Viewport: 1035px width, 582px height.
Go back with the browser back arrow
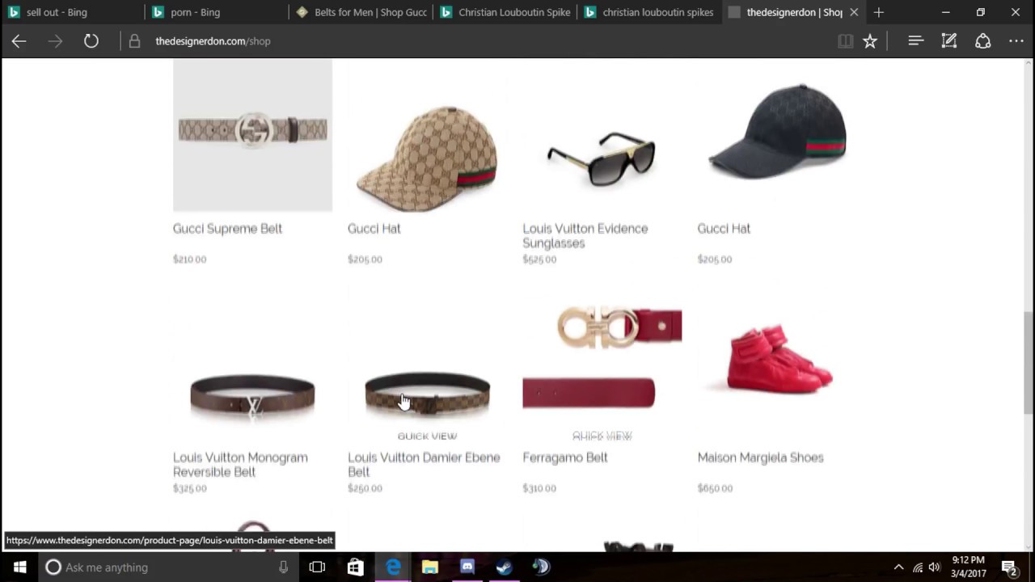tap(19, 41)
